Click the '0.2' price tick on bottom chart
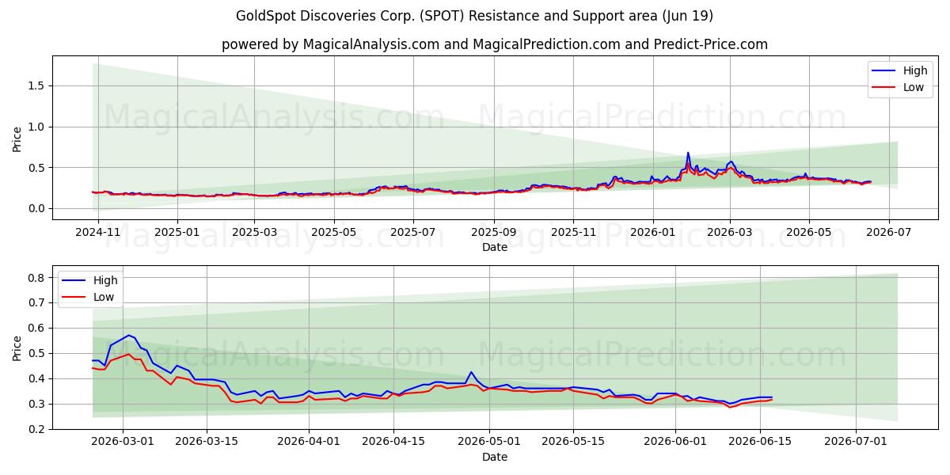Image resolution: width=950 pixels, height=475 pixels. (x=38, y=429)
